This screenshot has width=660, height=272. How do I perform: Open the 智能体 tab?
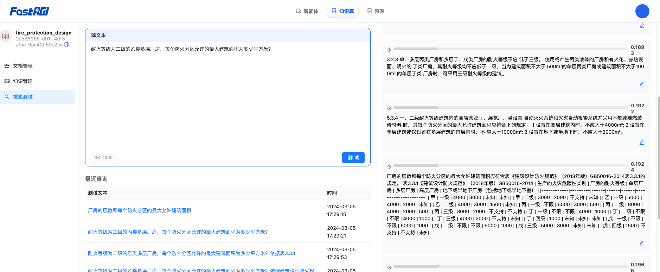[307, 11]
